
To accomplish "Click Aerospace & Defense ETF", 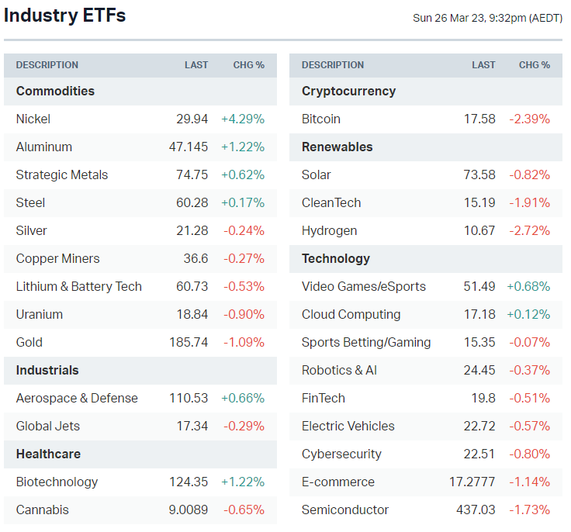I will click(77, 399).
